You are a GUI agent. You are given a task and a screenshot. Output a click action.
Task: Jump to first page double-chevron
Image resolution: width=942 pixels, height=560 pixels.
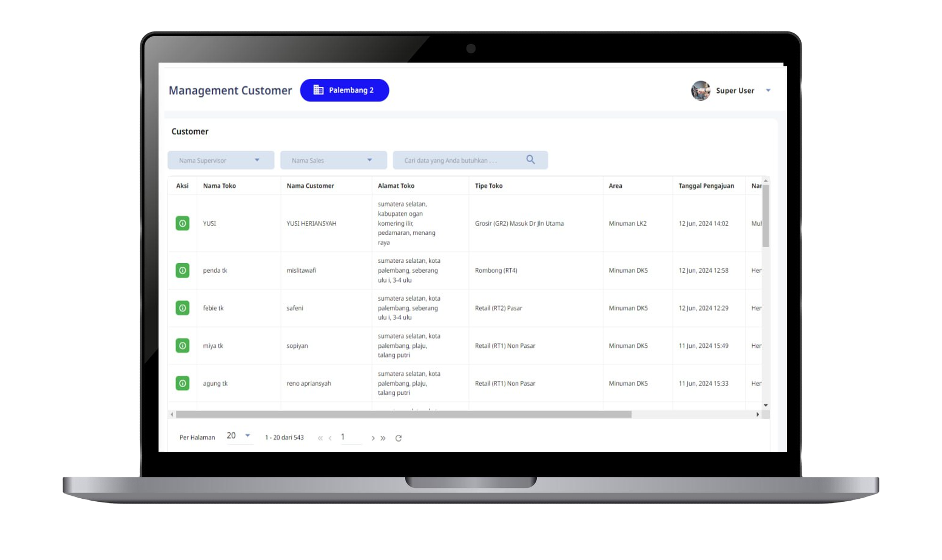click(320, 438)
